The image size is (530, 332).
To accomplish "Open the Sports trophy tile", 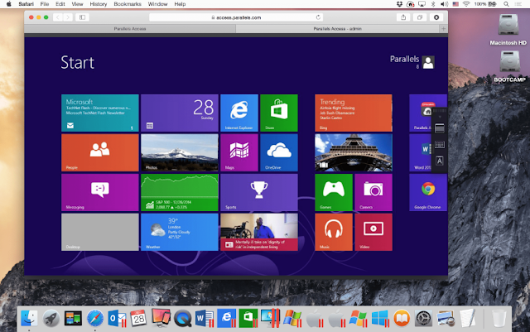I will tap(259, 192).
